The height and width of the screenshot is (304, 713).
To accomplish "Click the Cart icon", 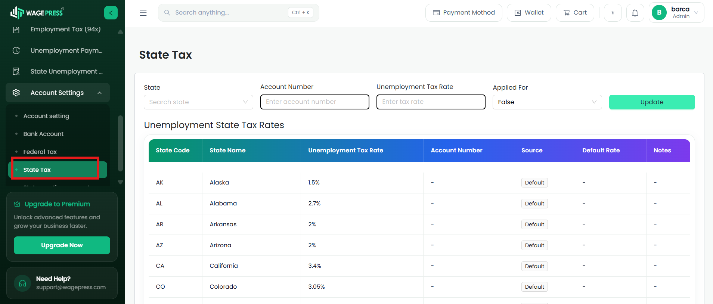I will [567, 13].
